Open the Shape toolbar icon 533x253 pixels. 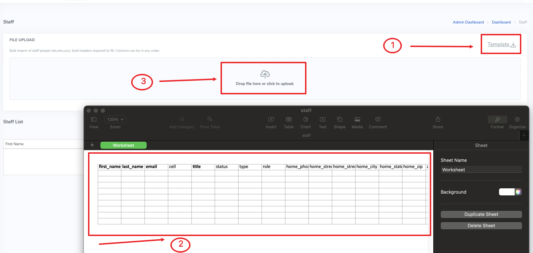(x=339, y=120)
